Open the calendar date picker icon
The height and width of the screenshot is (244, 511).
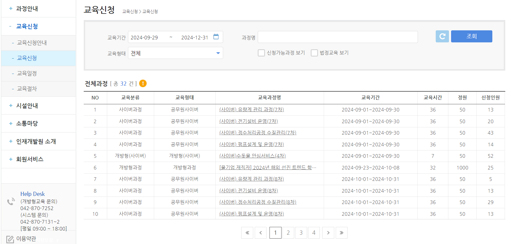coord(216,37)
